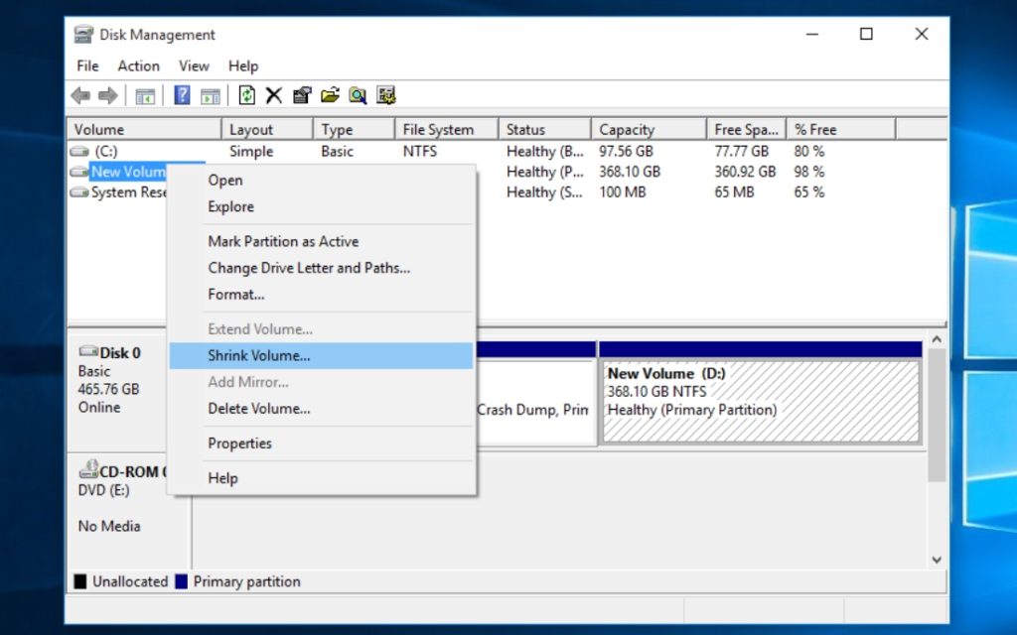Click the 77.77 GB free space cell
The image size is (1017, 635).
pyautogui.click(x=741, y=151)
